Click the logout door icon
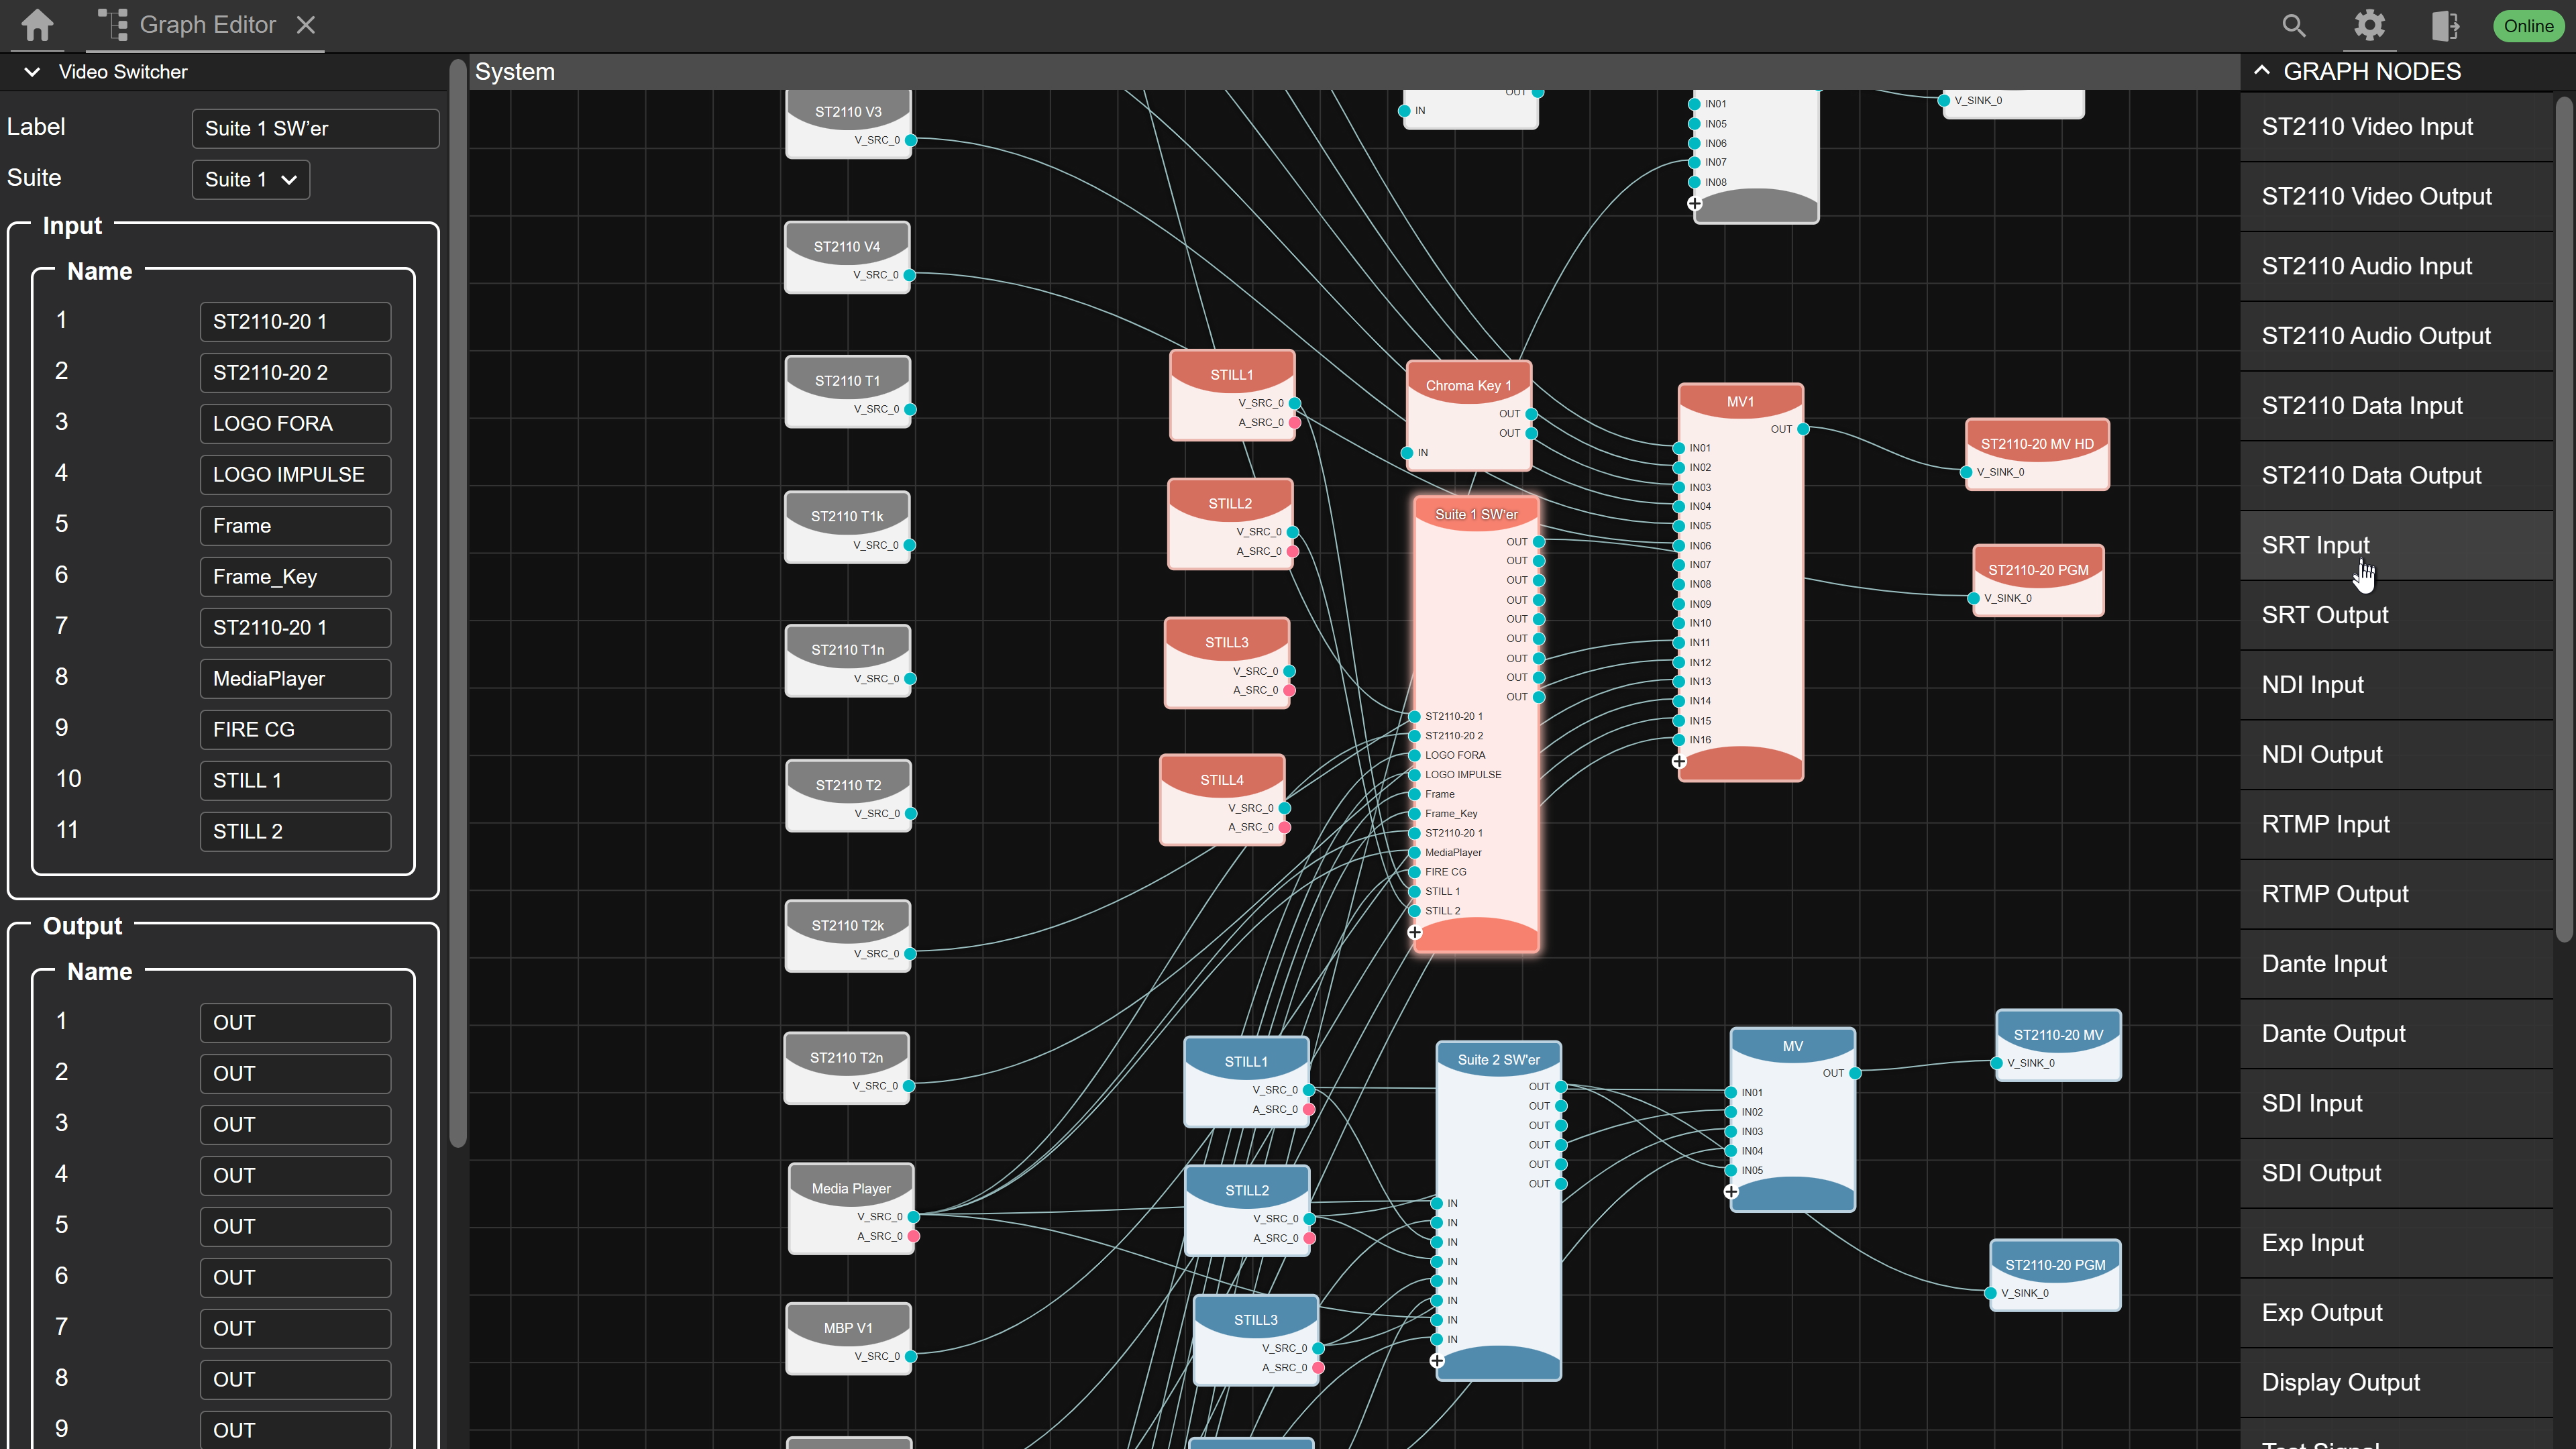The width and height of the screenshot is (2576, 1449). pyautogui.click(x=2444, y=26)
